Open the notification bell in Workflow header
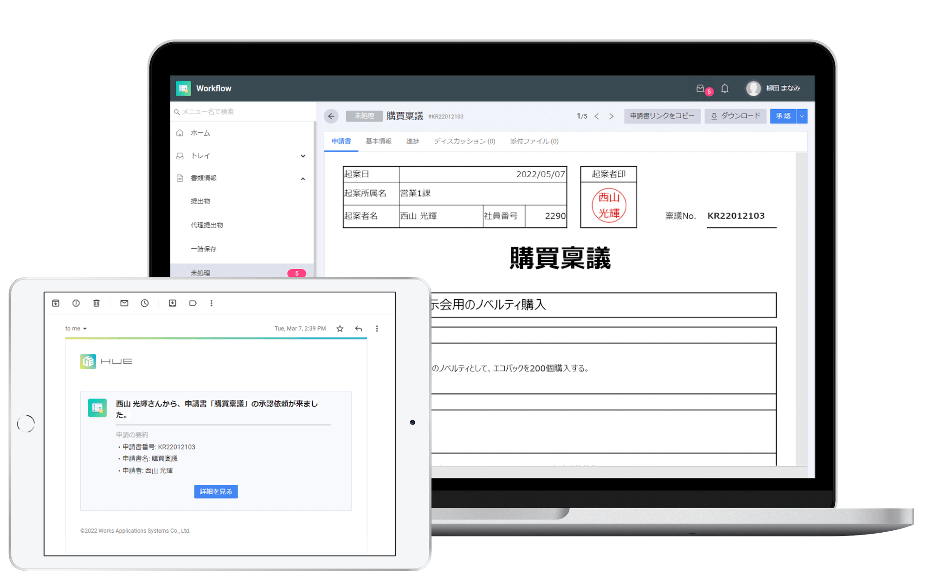Screen dimensions: 928x580 (x=725, y=88)
